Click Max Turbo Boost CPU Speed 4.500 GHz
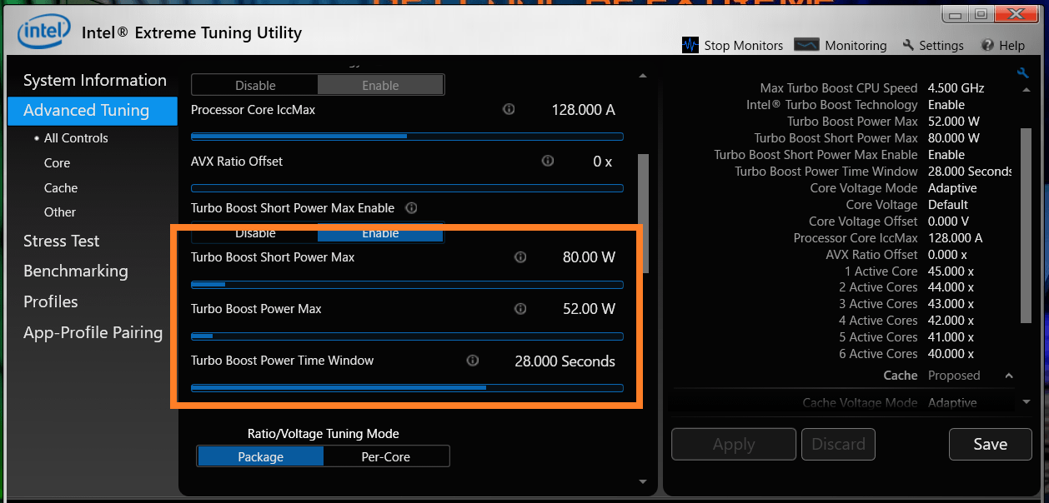The image size is (1049, 503). 872,88
